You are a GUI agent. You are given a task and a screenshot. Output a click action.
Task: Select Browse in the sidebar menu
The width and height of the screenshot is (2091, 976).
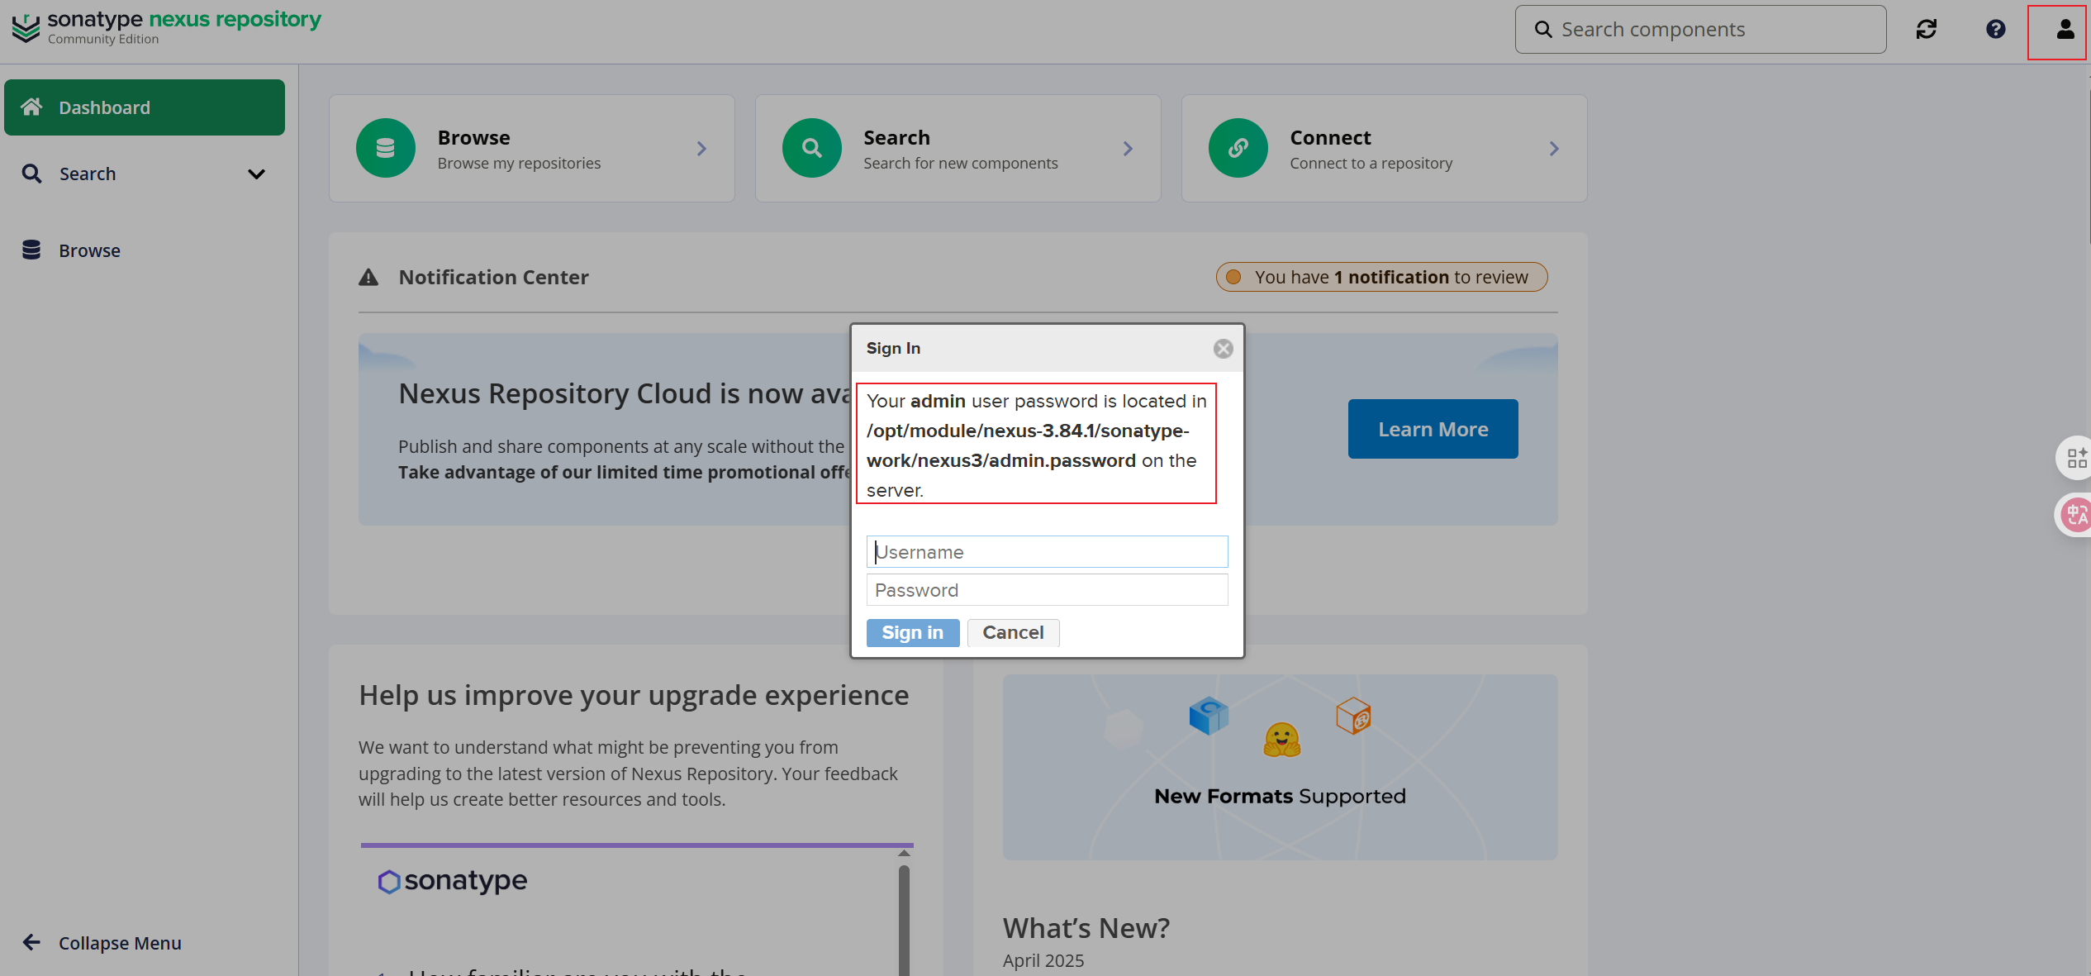(x=145, y=250)
